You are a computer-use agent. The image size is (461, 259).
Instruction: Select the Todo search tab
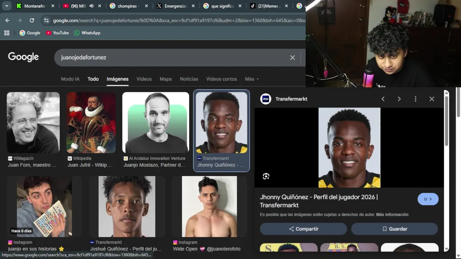[93, 79]
